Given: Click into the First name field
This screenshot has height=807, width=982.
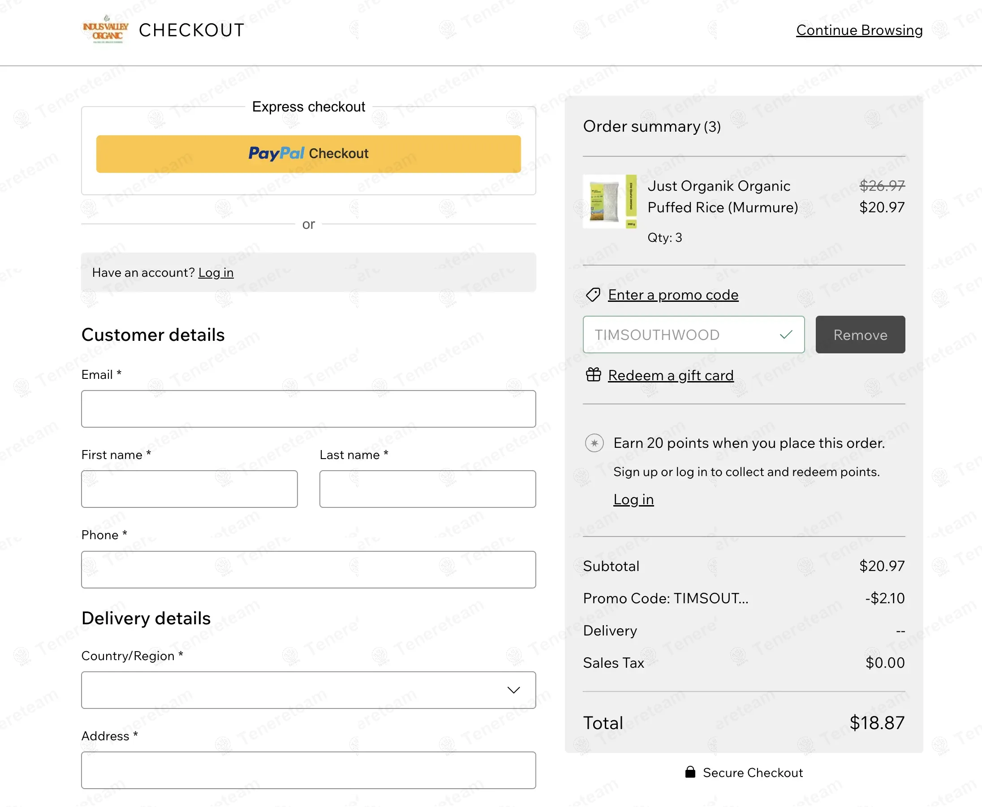Looking at the screenshot, I should [x=189, y=489].
